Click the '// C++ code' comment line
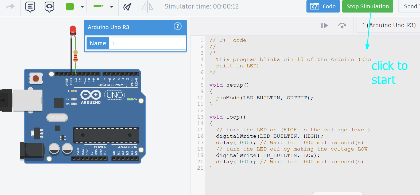Viewport: 420px width, 195px height. (228, 40)
